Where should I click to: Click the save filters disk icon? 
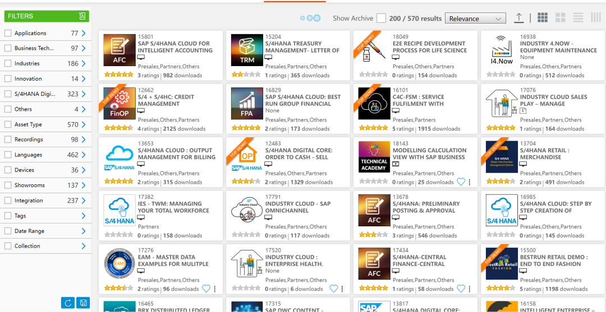pyautogui.click(x=82, y=302)
